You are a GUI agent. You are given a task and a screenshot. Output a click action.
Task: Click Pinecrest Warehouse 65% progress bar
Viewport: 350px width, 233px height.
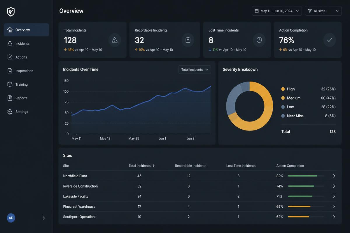tap(306, 206)
